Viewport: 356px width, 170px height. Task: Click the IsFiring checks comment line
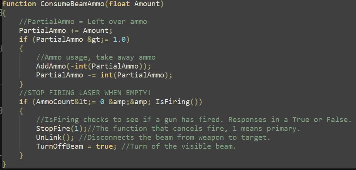(x=194, y=120)
